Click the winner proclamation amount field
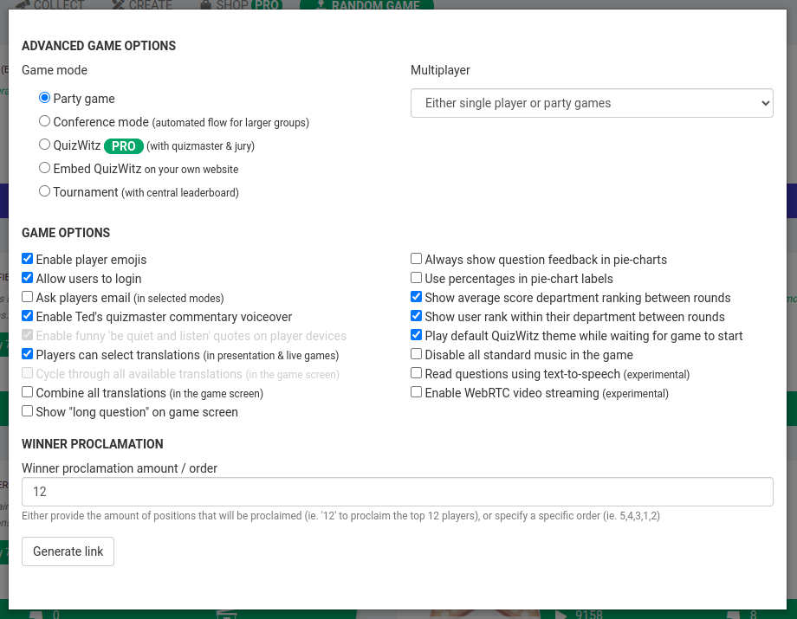The width and height of the screenshot is (797, 619). tap(398, 491)
